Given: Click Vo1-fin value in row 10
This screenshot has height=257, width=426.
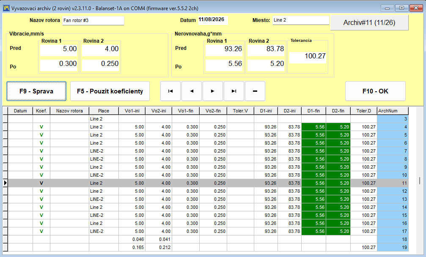Looking at the screenshot, I should [186, 175].
